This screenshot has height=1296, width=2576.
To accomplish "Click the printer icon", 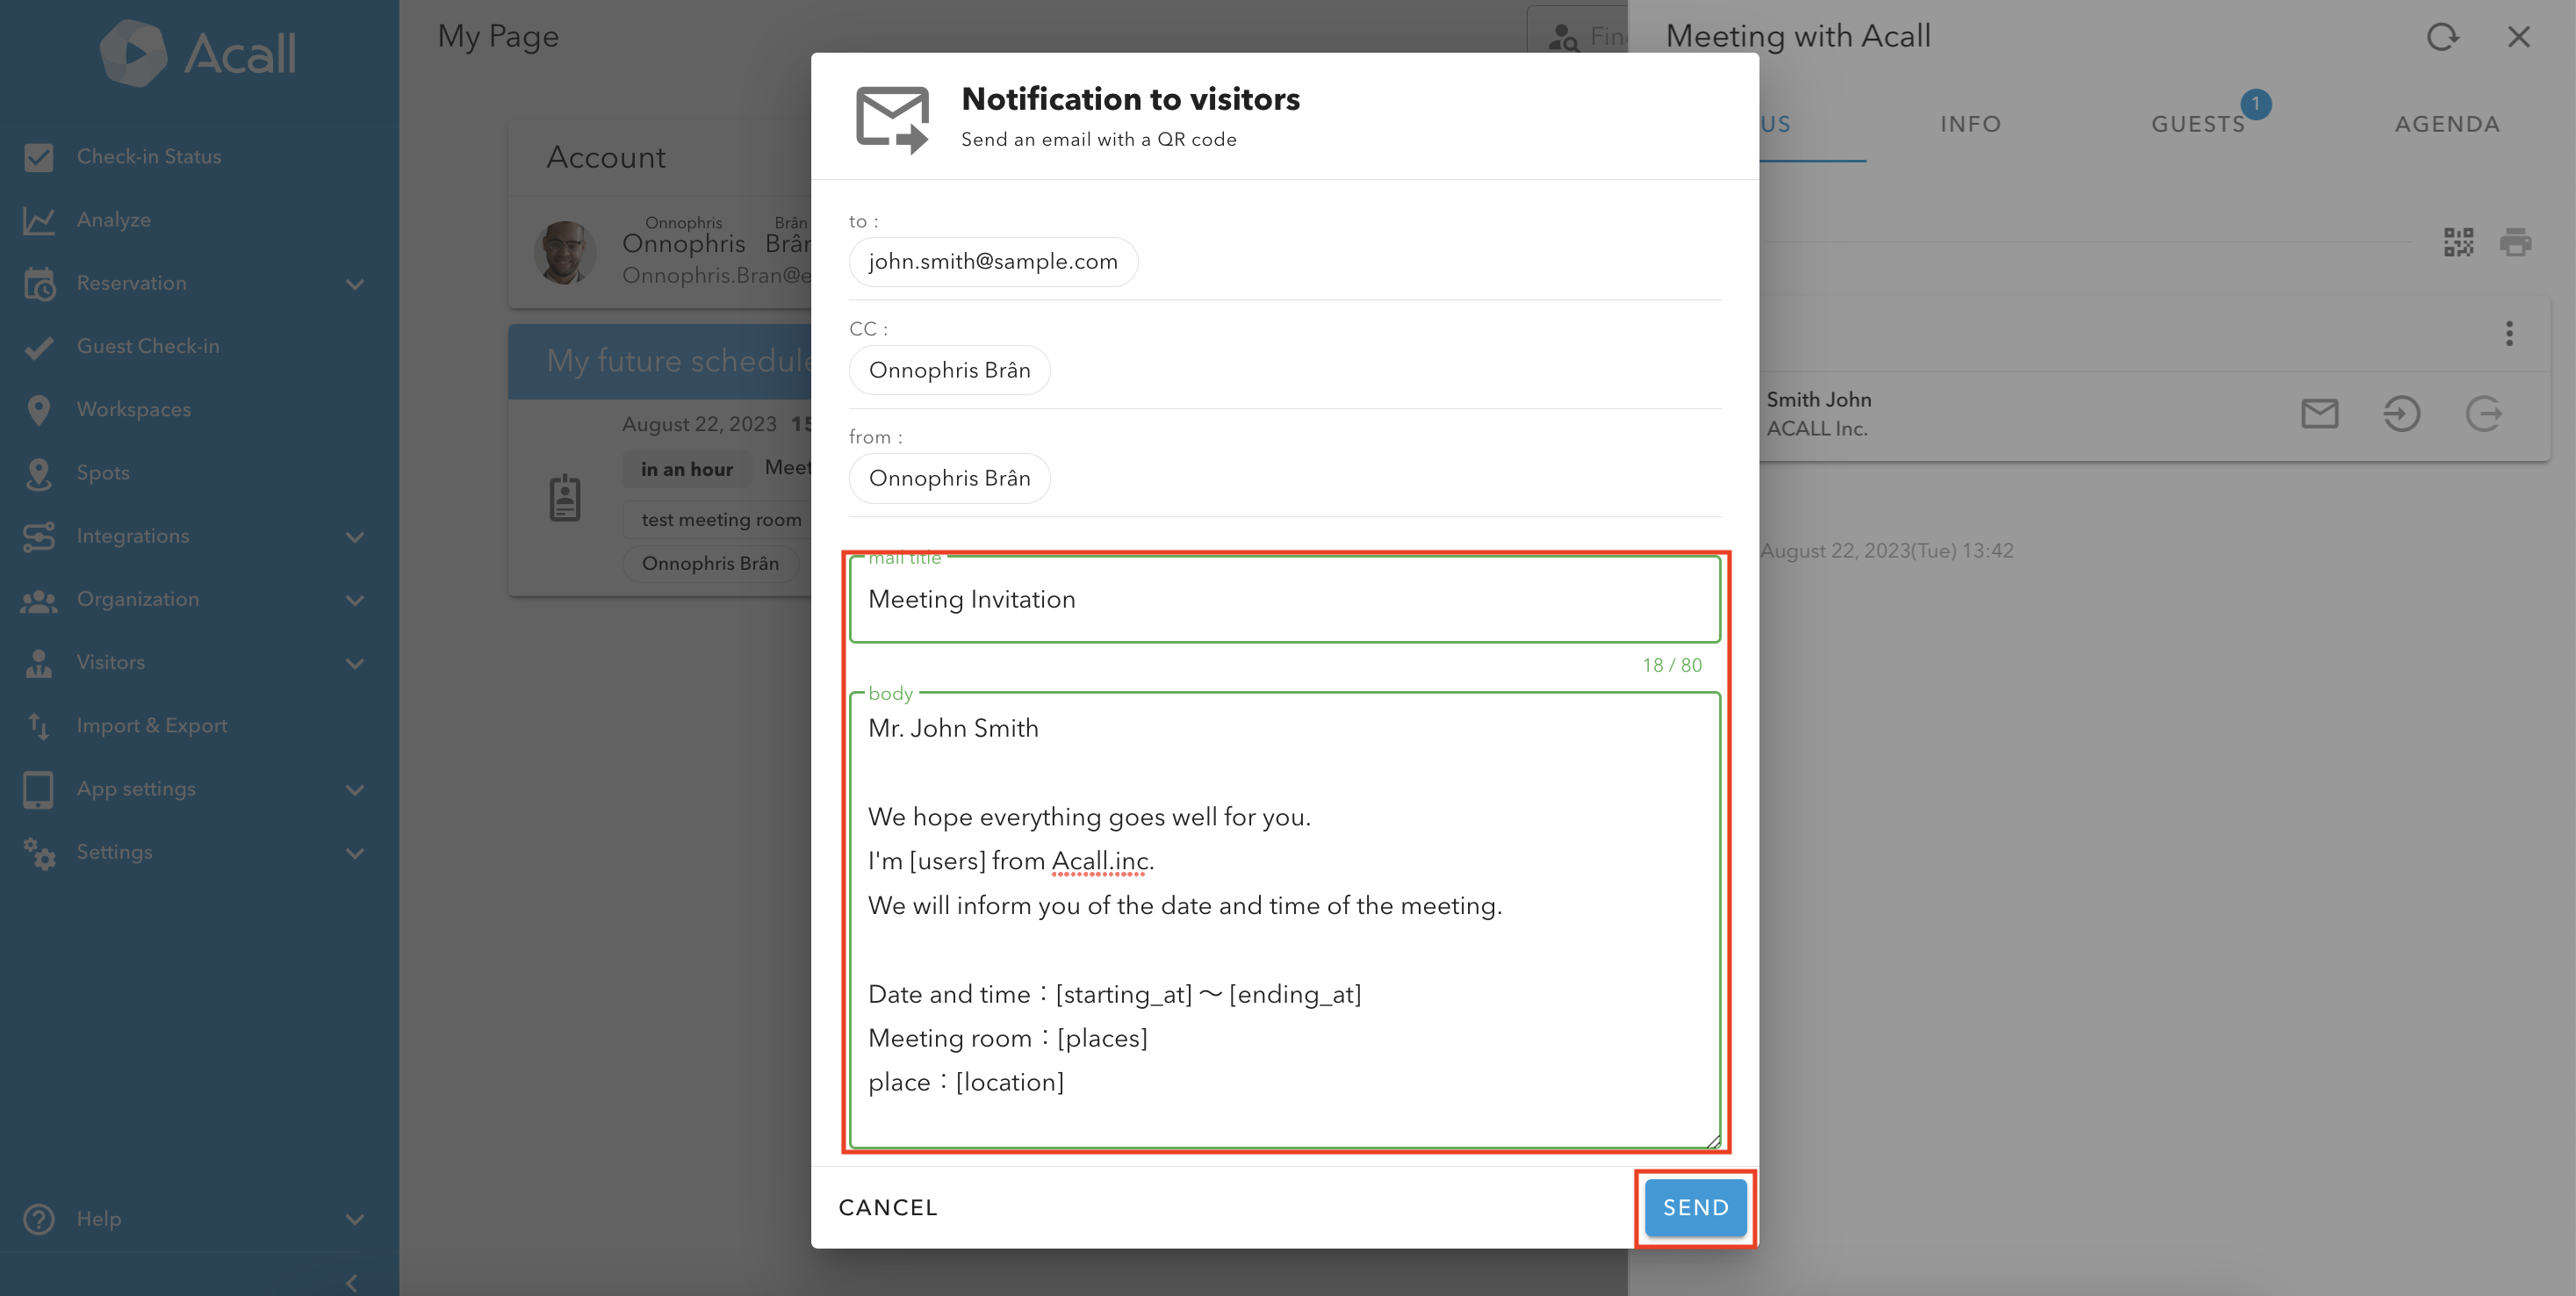I will 2515,242.
